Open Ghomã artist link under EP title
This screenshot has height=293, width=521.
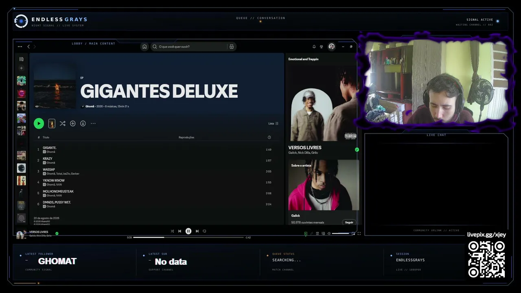point(90,106)
